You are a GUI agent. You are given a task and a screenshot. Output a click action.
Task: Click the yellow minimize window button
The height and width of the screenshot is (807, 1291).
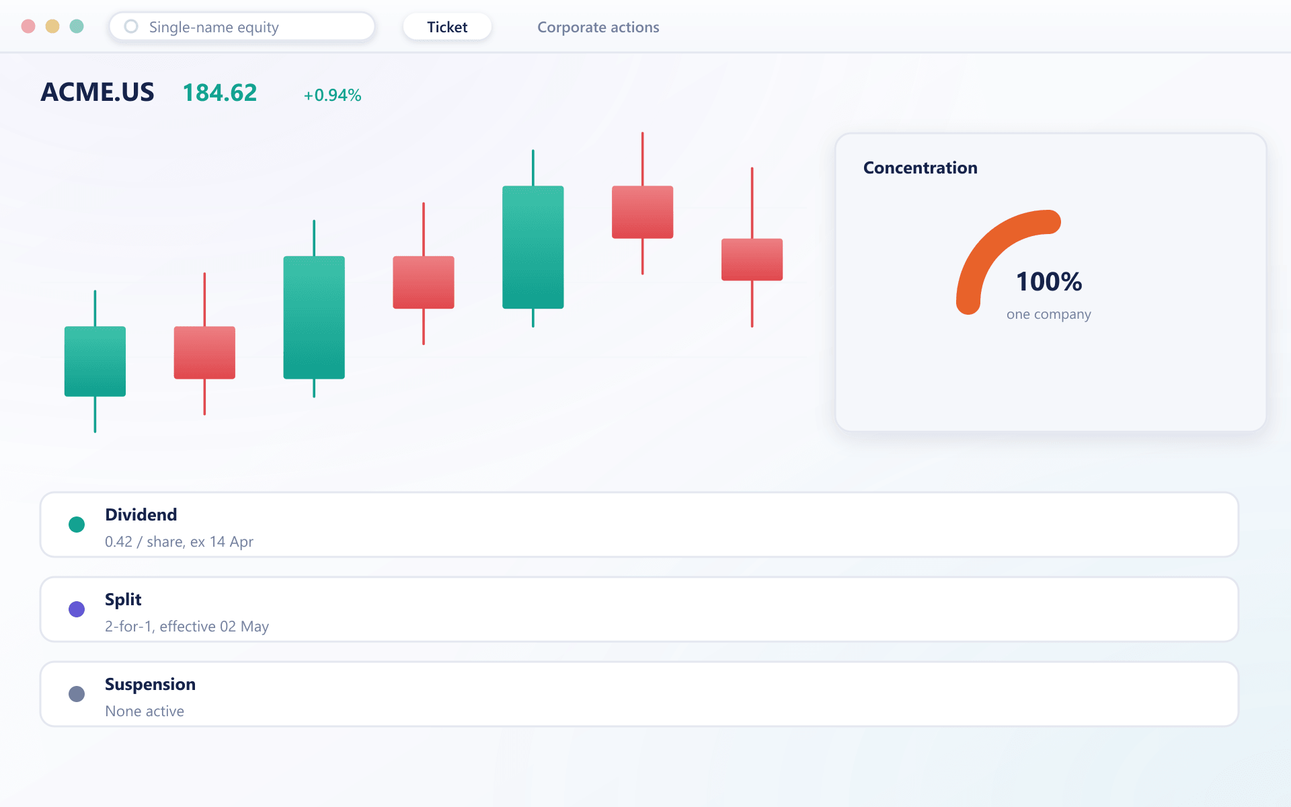click(52, 26)
